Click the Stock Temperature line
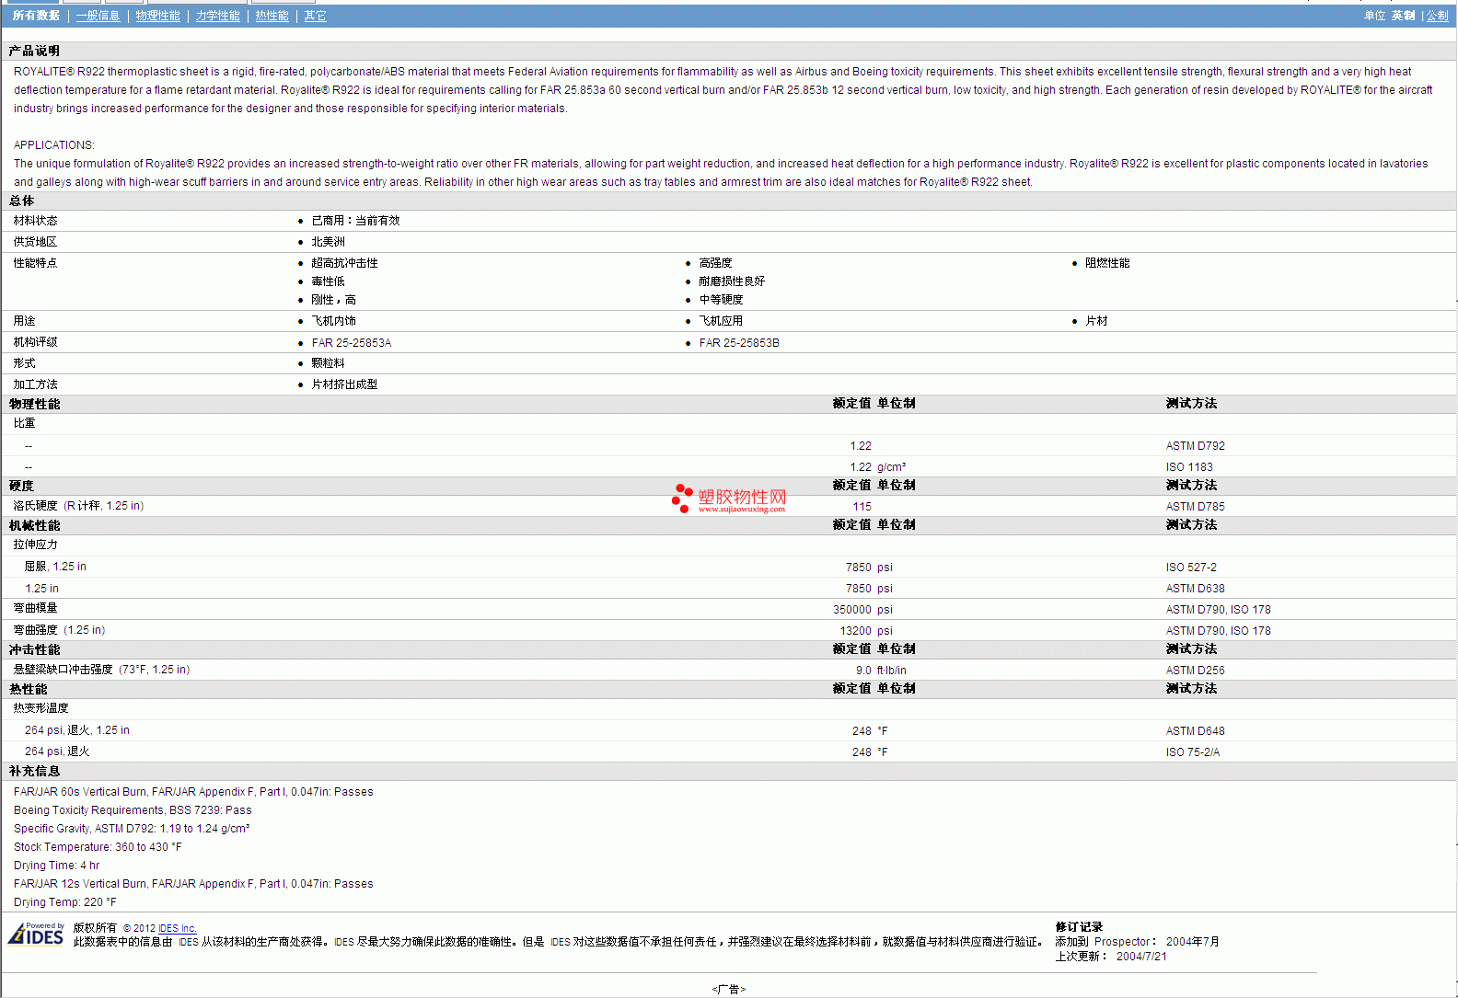1458x998 pixels. (x=98, y=847)
